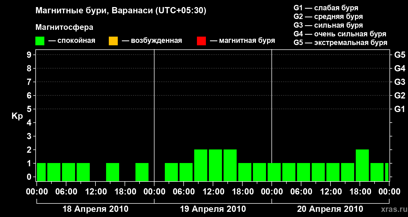Click the 'G4' label on the right axis
408x217 pixels.
pyautogui.click(x=400, y=69)
